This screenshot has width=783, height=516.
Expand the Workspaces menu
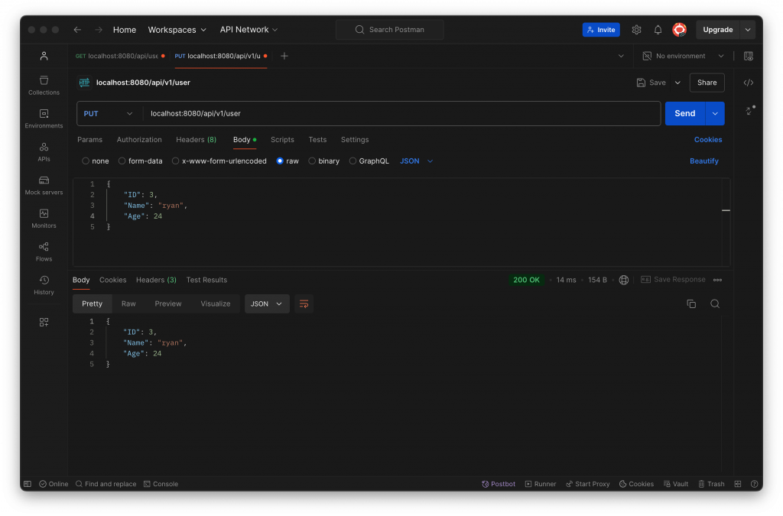point(177,30)
